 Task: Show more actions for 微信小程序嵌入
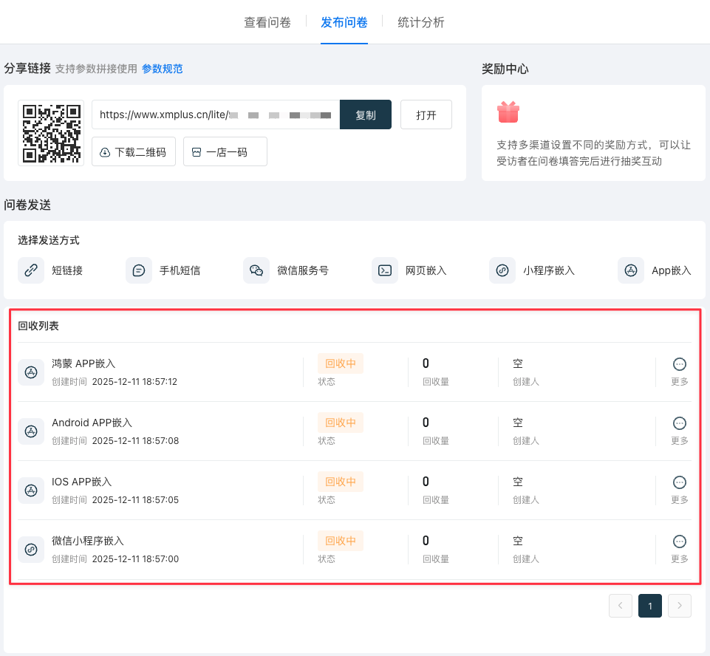(x=680, y=541)
